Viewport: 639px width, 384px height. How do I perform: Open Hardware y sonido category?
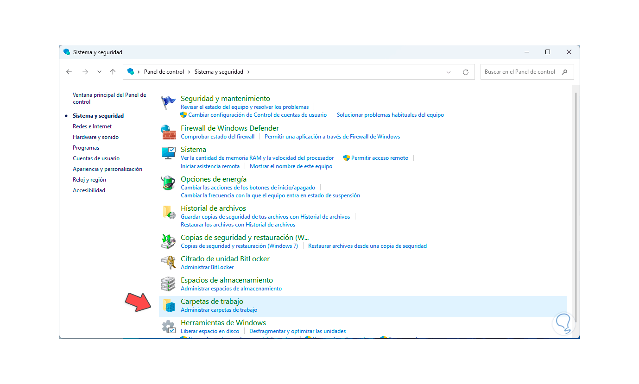pyautogui.click(x=95, y=137)
